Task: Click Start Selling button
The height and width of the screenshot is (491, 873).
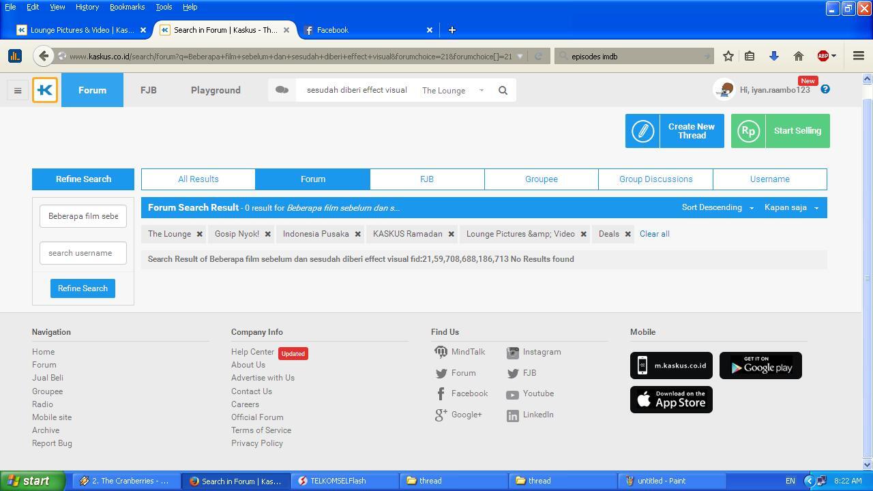Action: [780, 131]
